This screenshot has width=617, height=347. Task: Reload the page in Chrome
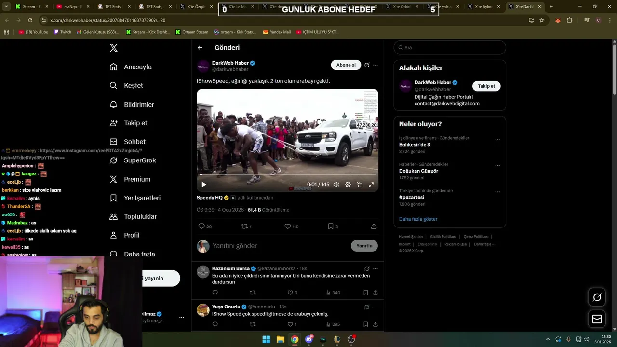30,20
